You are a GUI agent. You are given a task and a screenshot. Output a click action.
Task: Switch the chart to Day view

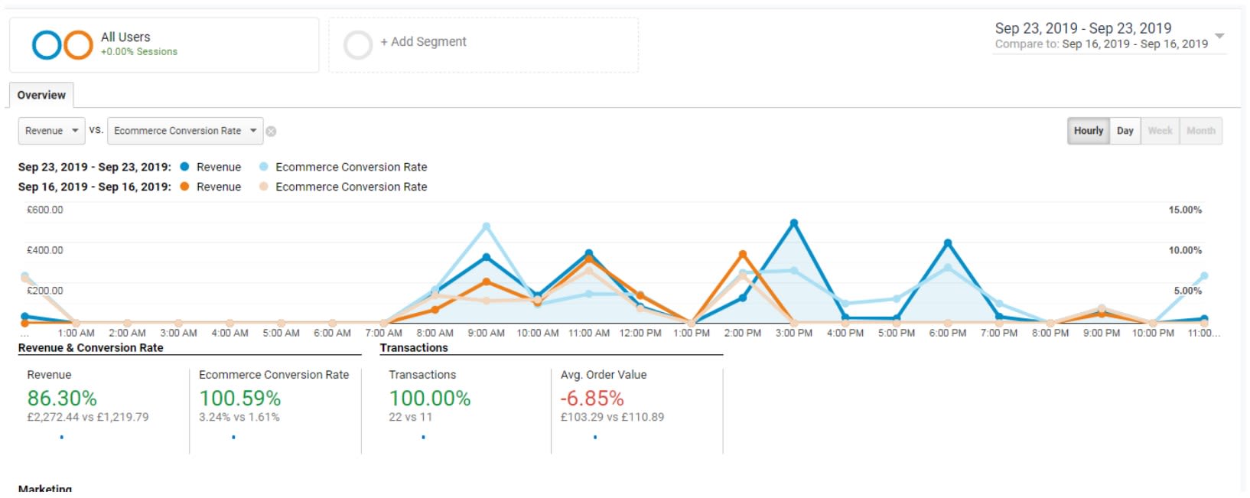coord(1125,131)
